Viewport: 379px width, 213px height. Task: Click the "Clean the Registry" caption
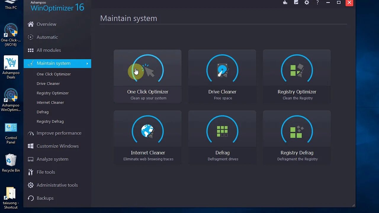[x=298, y=98]
